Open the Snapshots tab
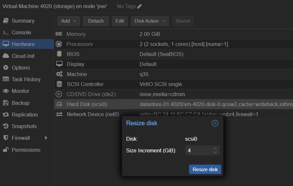Screen dimensions: 293x186 click(24, 126)
